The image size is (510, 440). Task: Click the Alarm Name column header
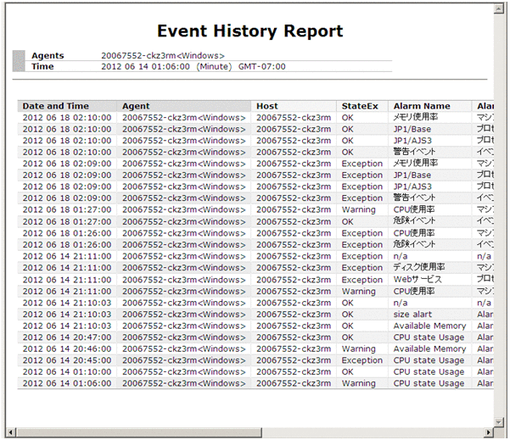coord(422,106)
